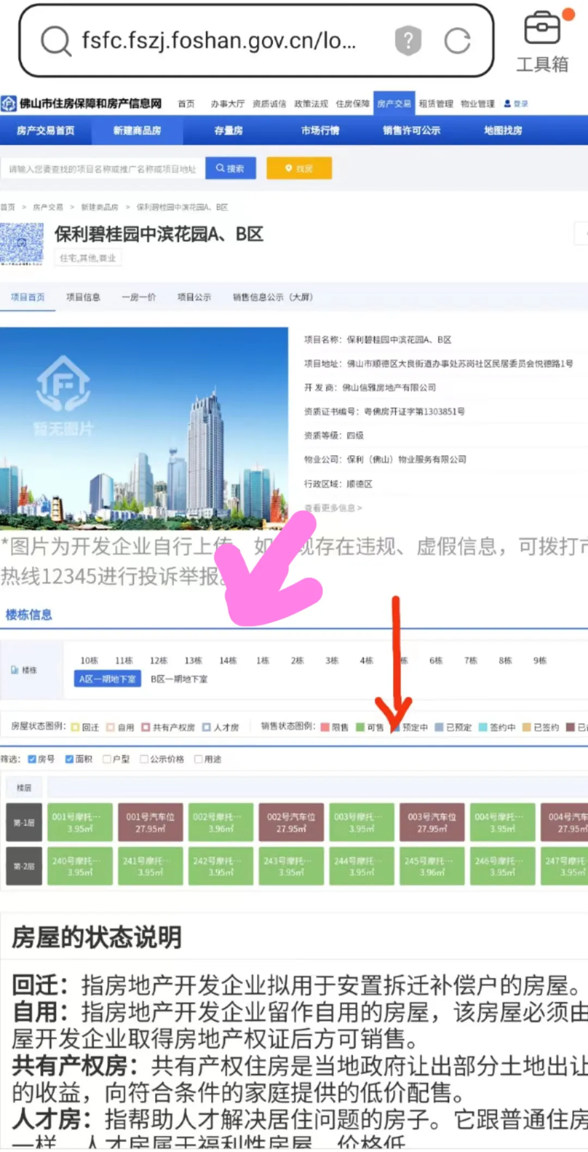Tap the shield security icon in address bar

click(408, 41)
